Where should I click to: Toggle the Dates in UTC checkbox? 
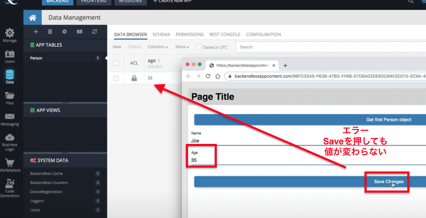coord(199,47)
